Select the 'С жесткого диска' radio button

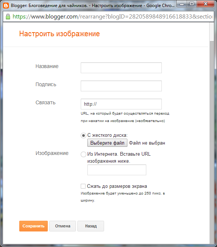click(x=83, y=135)
